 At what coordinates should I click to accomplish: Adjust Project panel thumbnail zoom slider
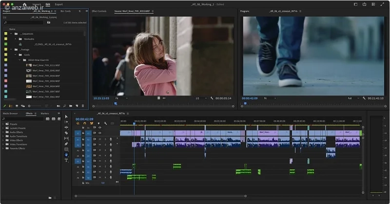35,106
